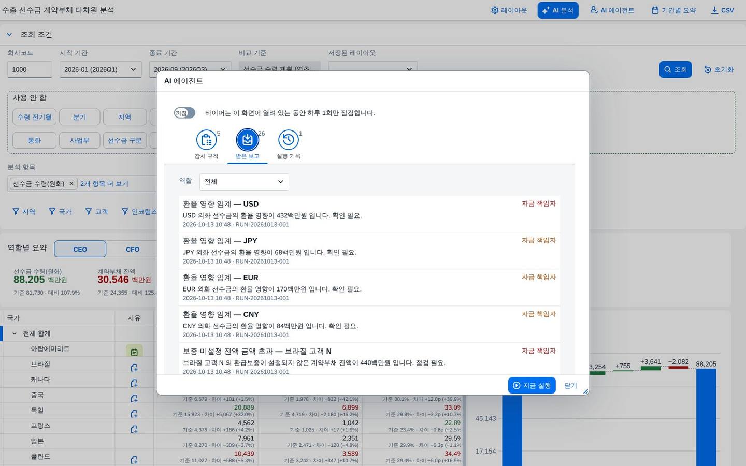Reset conditions with the 초기화 button

pyautogui.click(x=719, y=69)
